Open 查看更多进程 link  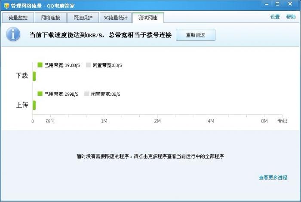click(273, 178)
